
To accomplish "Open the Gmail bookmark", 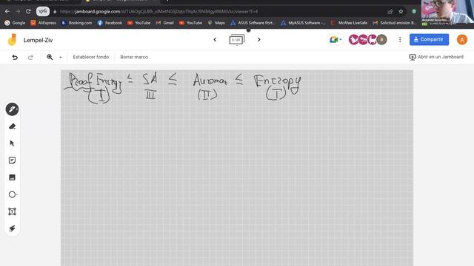I will (164, 23).
